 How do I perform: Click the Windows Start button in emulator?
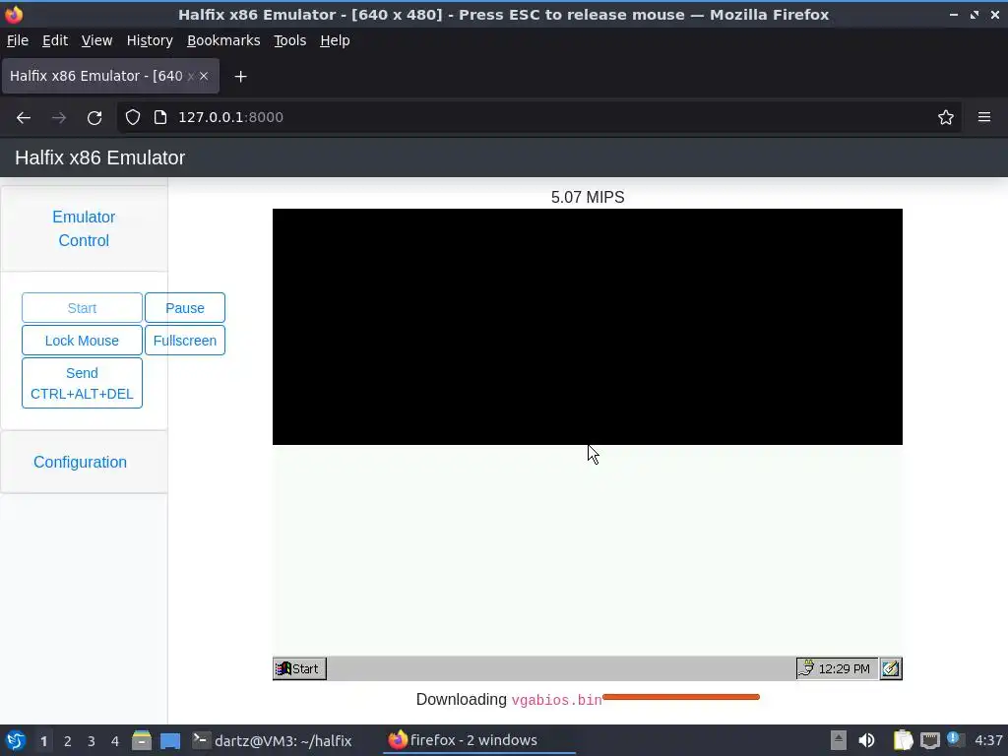(x=299, y=668)
